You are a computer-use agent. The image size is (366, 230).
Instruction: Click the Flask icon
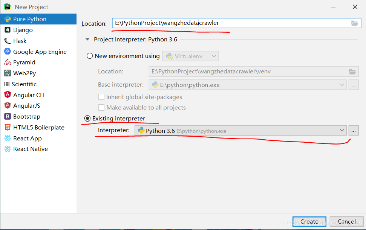coord(8,41)
